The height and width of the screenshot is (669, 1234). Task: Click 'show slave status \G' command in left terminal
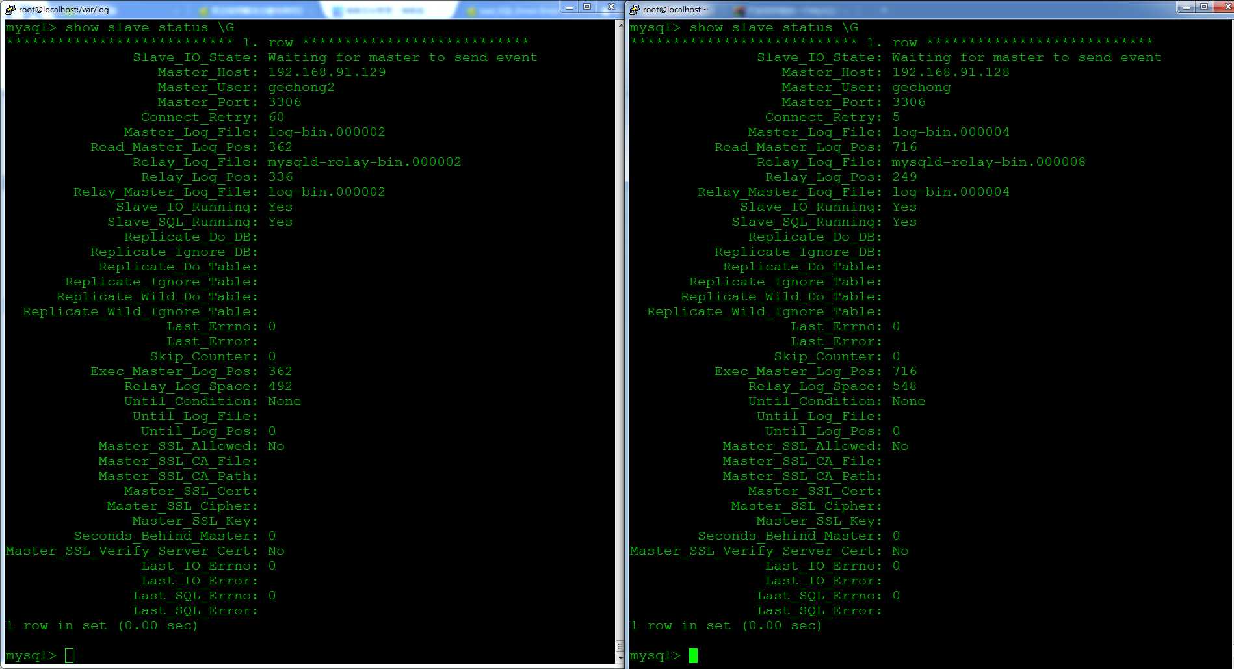pos(150,28)
